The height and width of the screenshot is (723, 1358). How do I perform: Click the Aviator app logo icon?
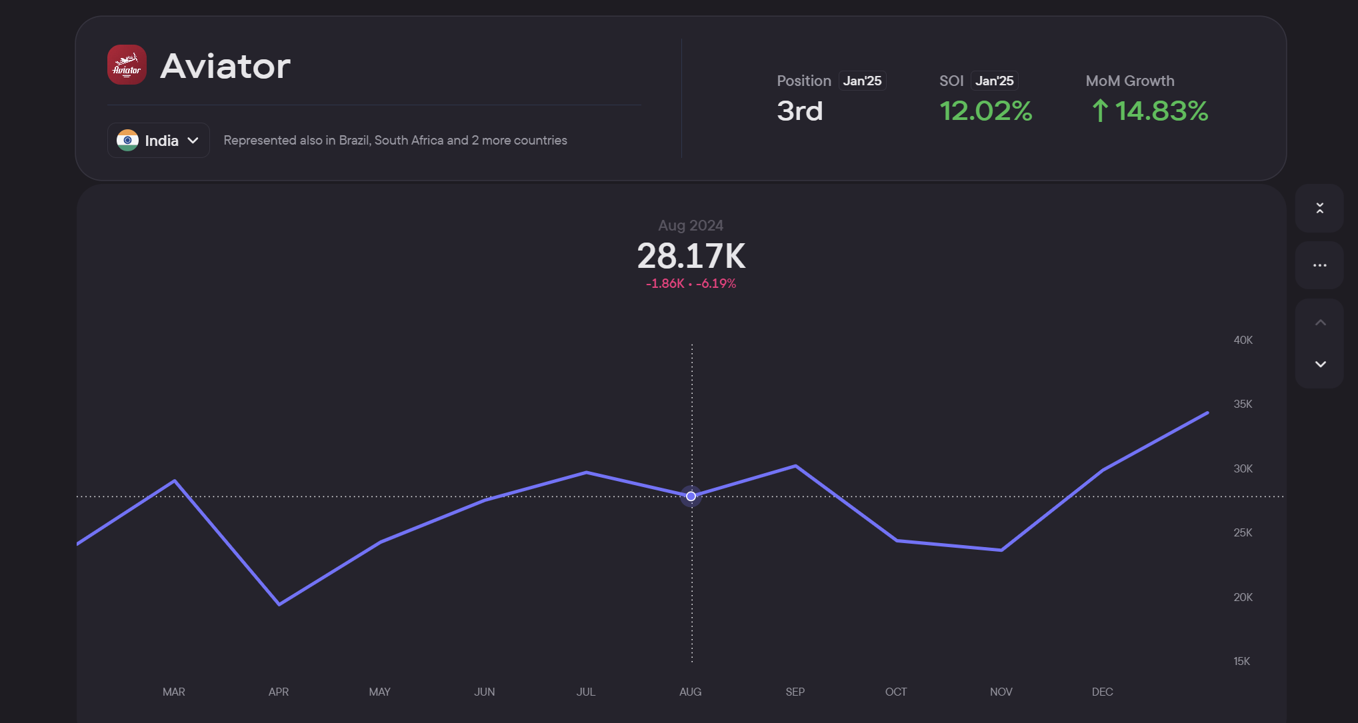click(x=127, y=65)
